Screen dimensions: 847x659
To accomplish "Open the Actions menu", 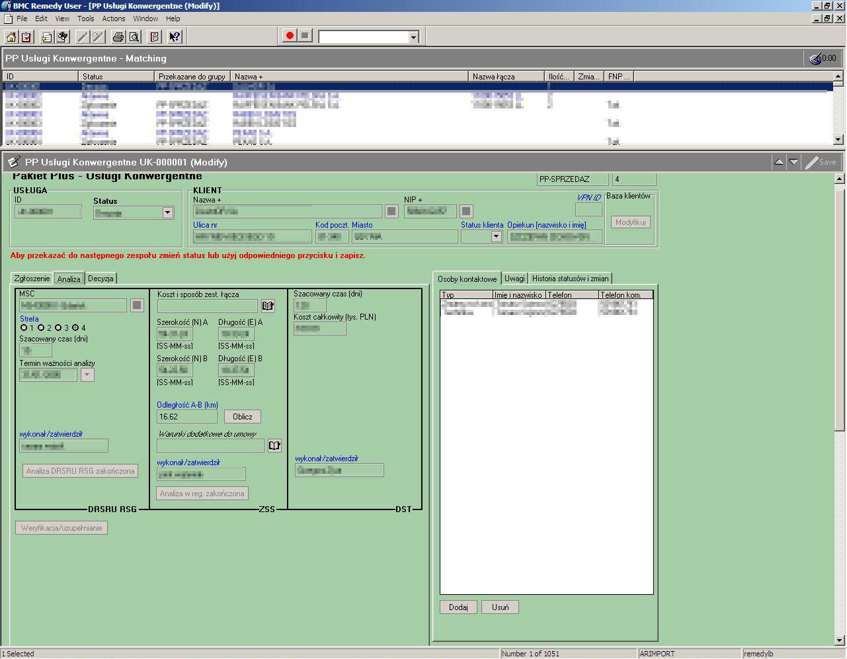I will pos(114,19).
